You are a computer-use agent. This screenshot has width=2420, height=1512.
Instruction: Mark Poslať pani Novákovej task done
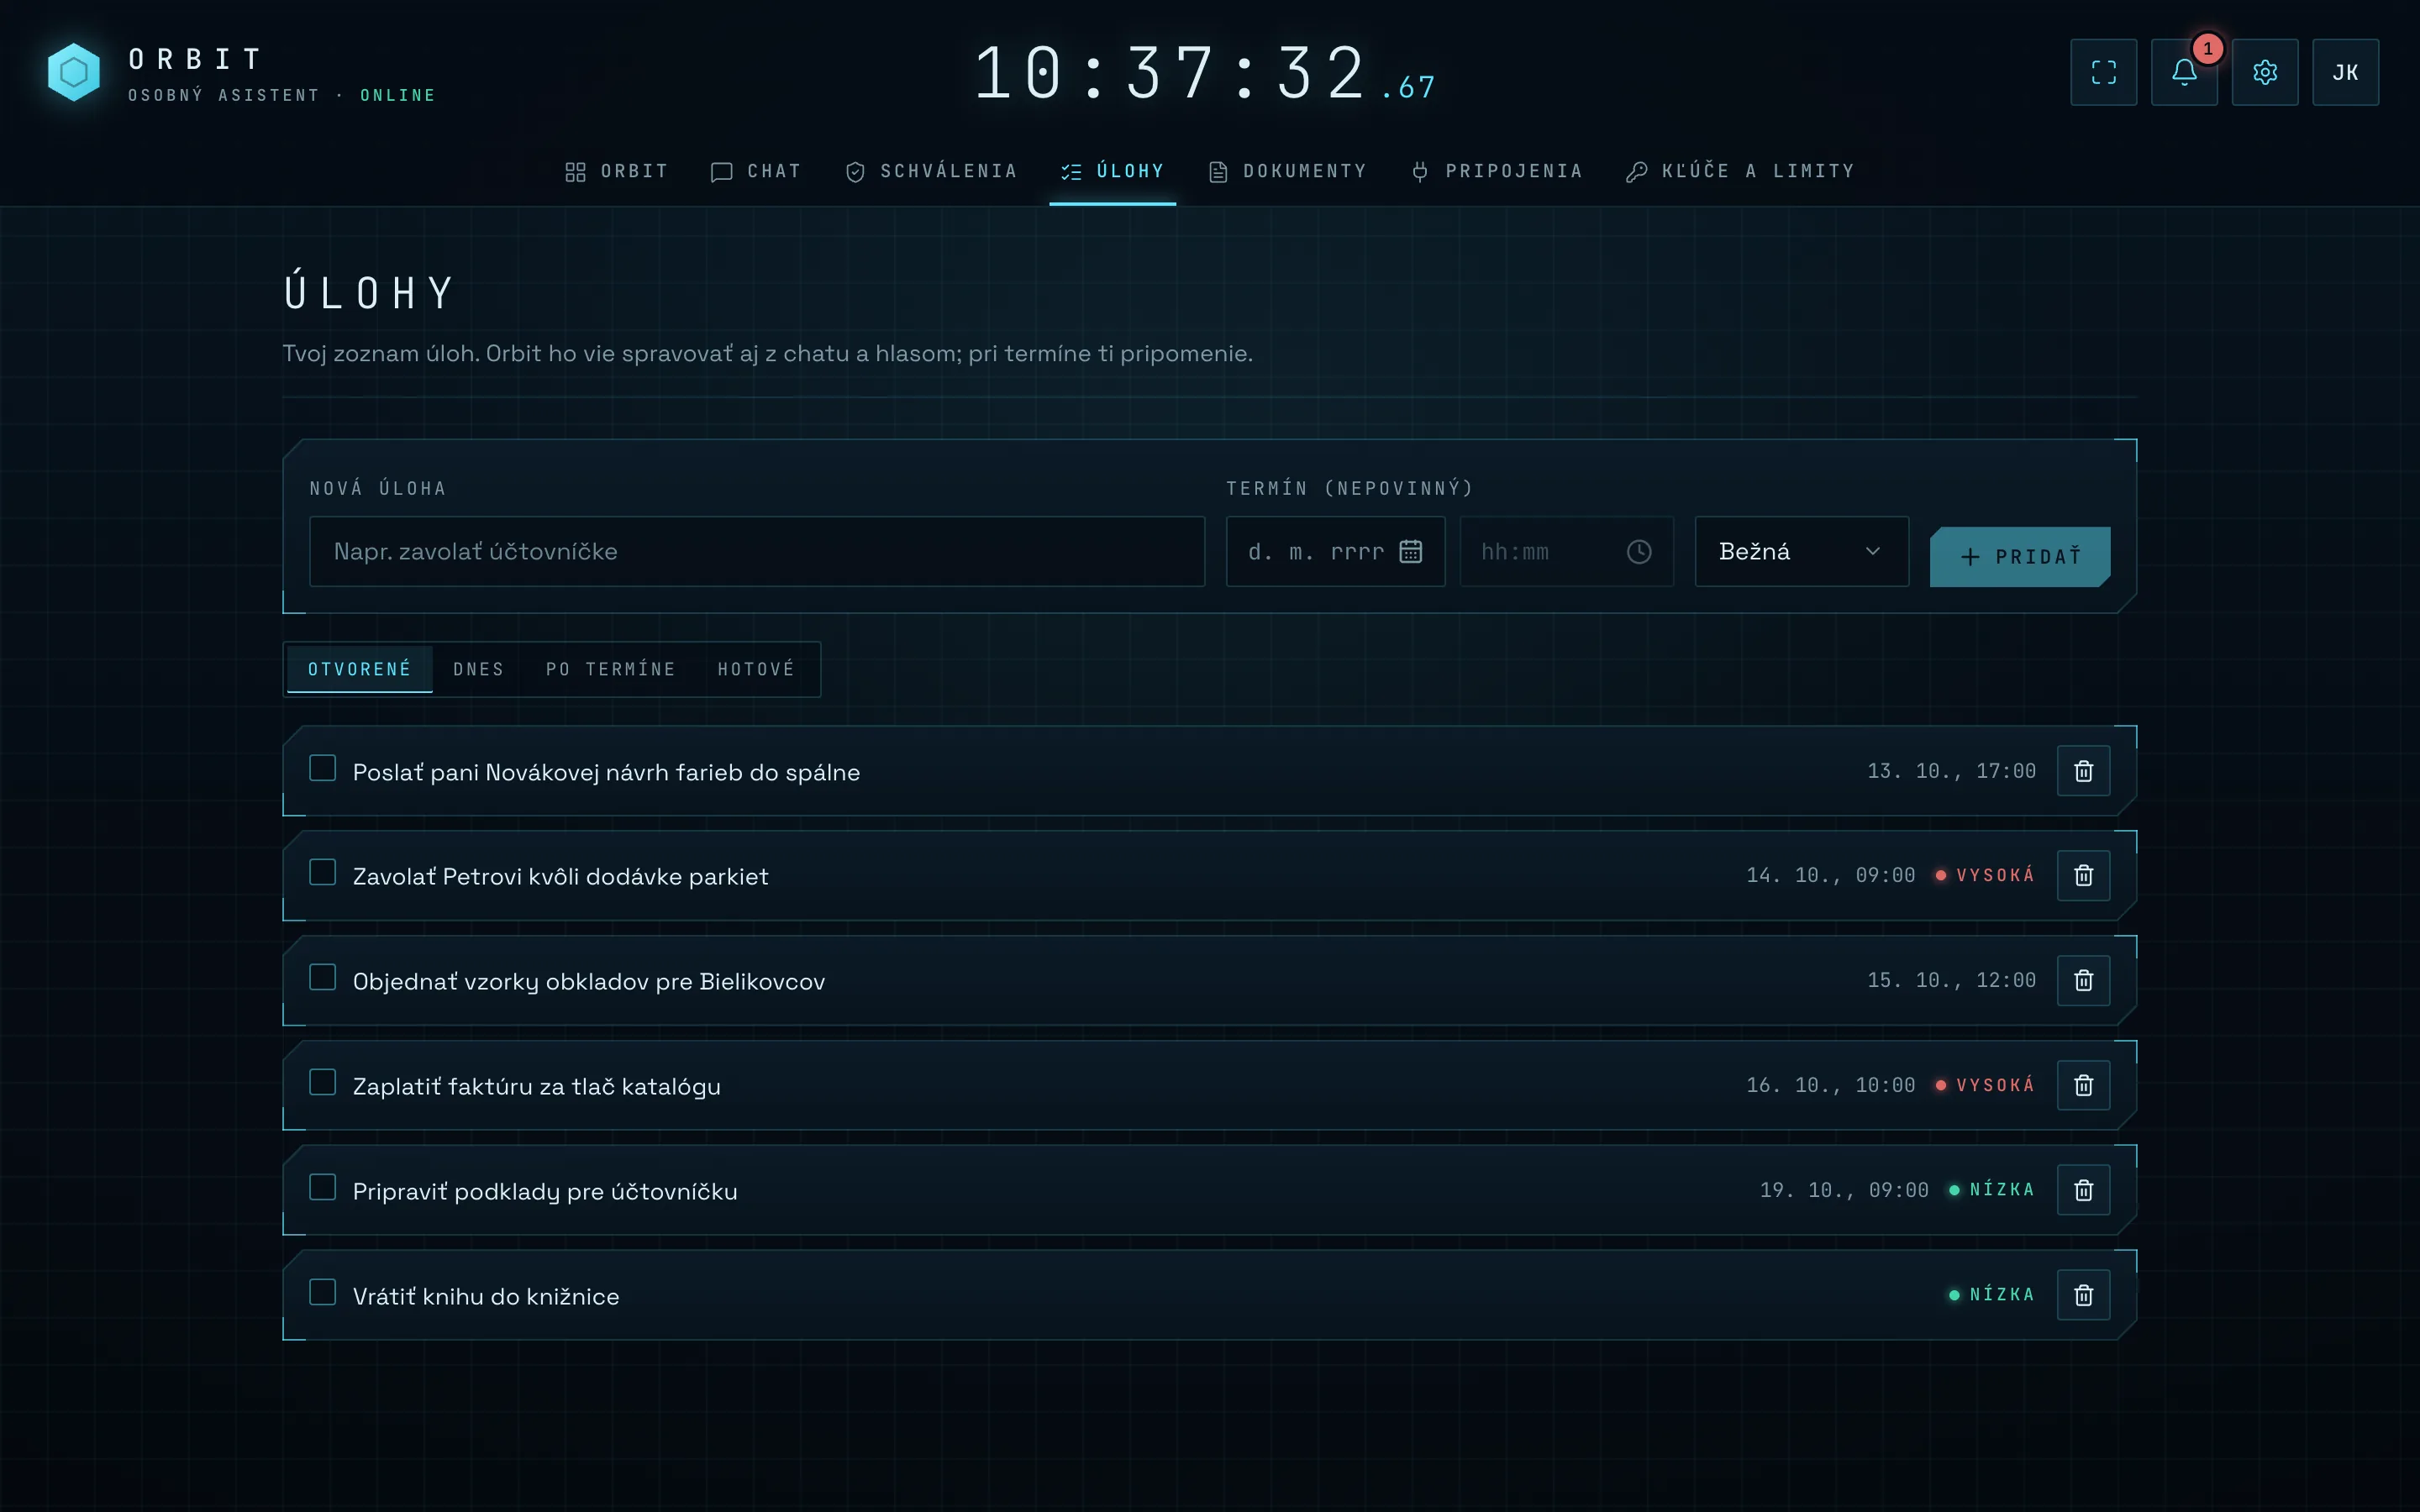click(x=322, y=768)
